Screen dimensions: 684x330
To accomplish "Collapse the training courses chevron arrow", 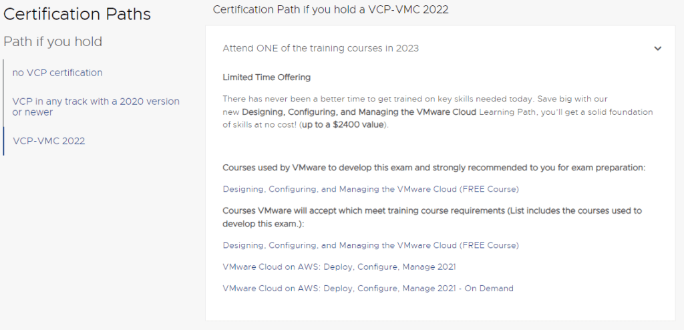I will point(657,49).
